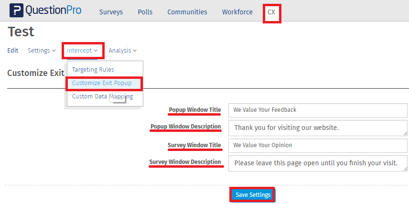Viewport: 409px width, 204px height.
Task: Grab Popup Window Description resize handle
Action: (x=406, y=134)
